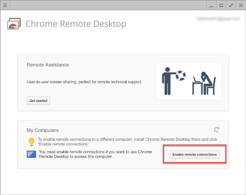The image size is (246, 195).
Task: Click the blue computer screen icon
Action: pos(32,154)
